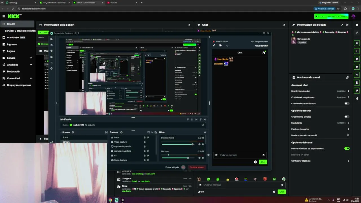Open Mixer settings gear
Viewport: 361px width, 203px height.
coord(205,132)
